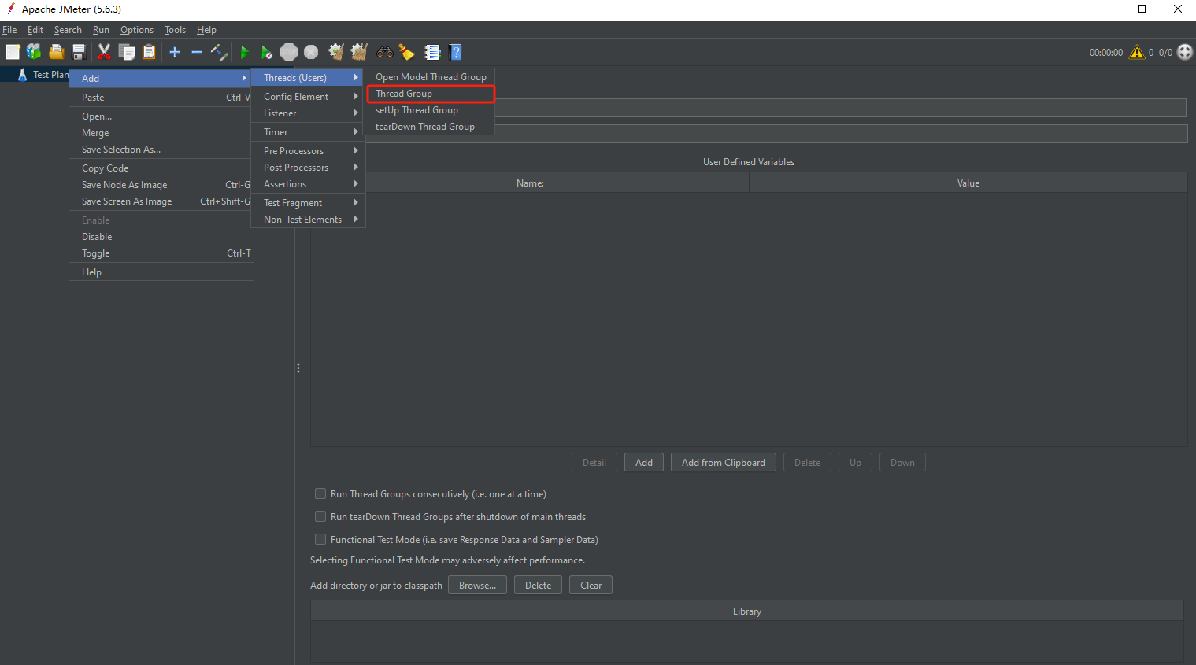
Task: Open the Templates icon in toolbar
Action: (34, 52)
